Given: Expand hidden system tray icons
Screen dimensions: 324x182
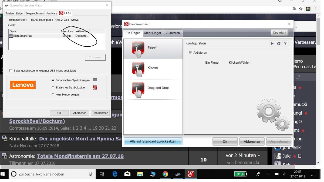Looking at the screenshot, I should click(268, 174).
